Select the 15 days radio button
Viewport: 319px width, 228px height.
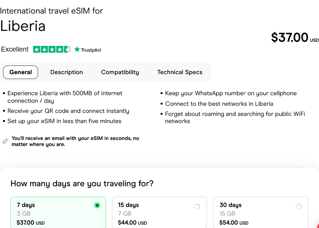[197, 206]
